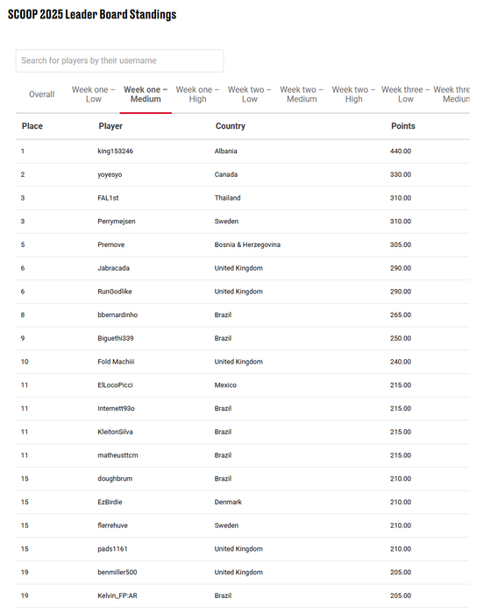The width and height of the screenshot is (484, 613).
Task: Select the Week one – Medium tab
Action: tap(146, 95)
